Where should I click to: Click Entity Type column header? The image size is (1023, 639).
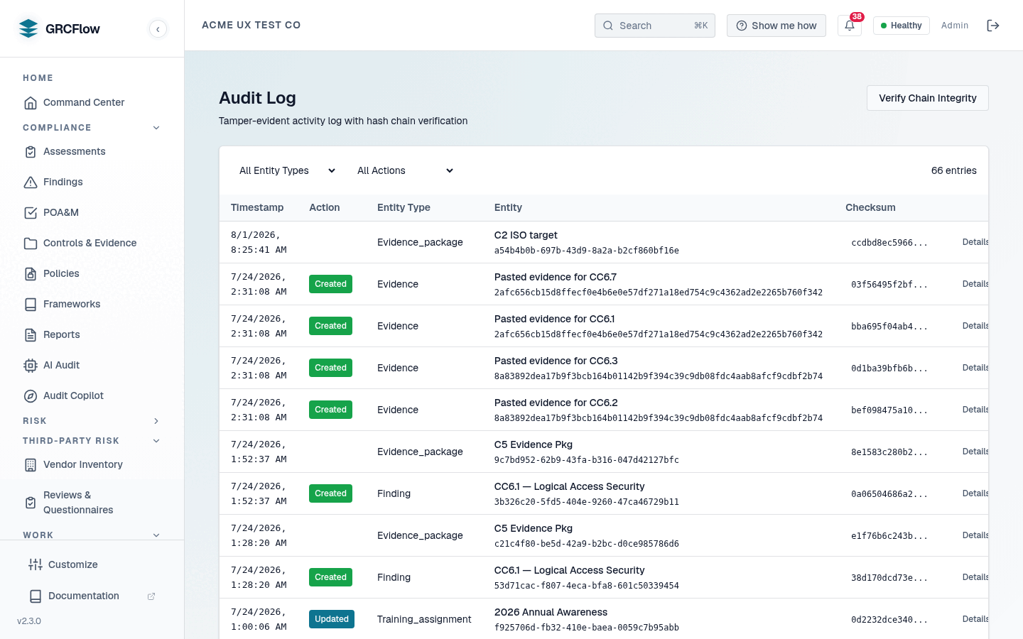pos(404,207)
